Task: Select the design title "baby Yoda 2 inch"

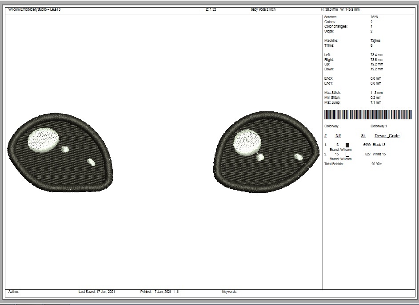Action: [263, 10]
